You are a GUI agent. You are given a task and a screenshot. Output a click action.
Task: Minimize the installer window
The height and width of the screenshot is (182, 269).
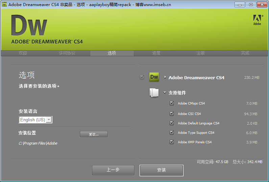240,5
